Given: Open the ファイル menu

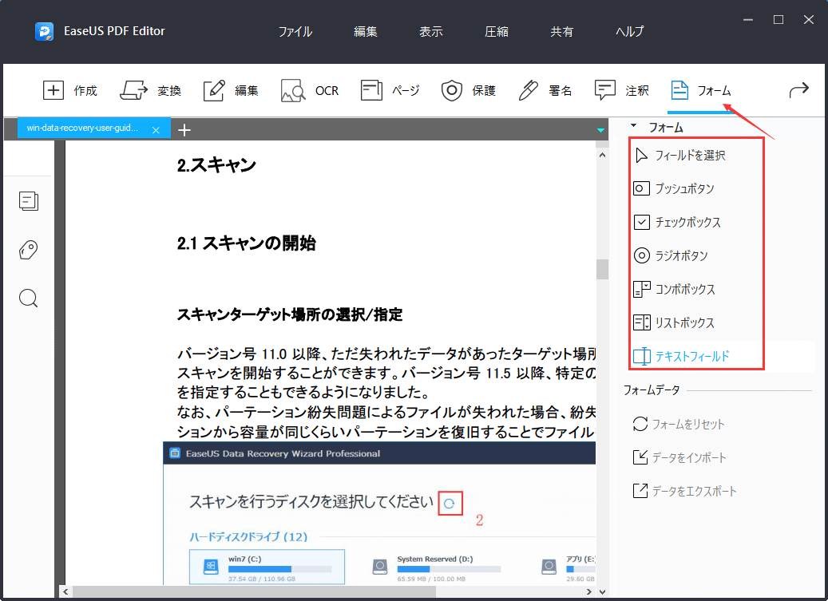Looking at the screenshot, I should 295,31.
